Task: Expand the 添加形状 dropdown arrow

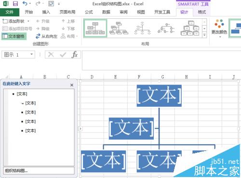Action: point(28,21)
